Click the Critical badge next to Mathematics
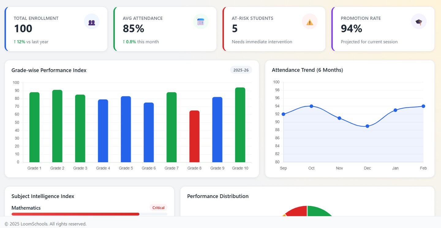Viewport: 441px width, 228px height. (x=158, y=208)
